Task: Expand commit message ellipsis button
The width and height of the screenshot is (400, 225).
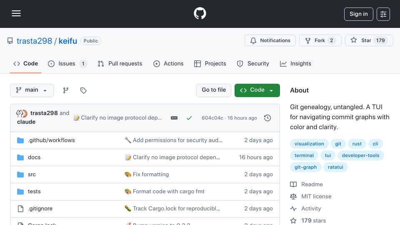Action: pos(174,118)
